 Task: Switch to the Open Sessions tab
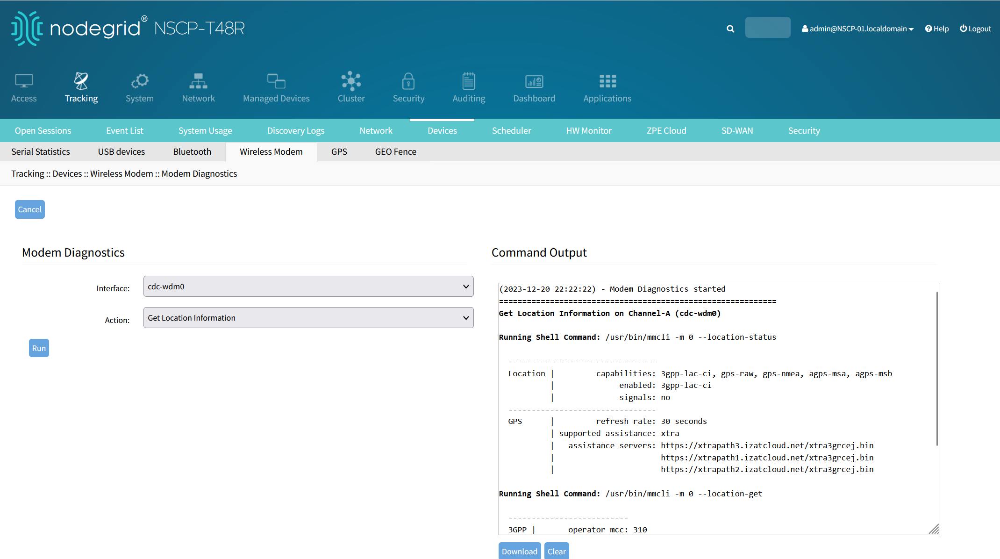click(x=43, y=131)
